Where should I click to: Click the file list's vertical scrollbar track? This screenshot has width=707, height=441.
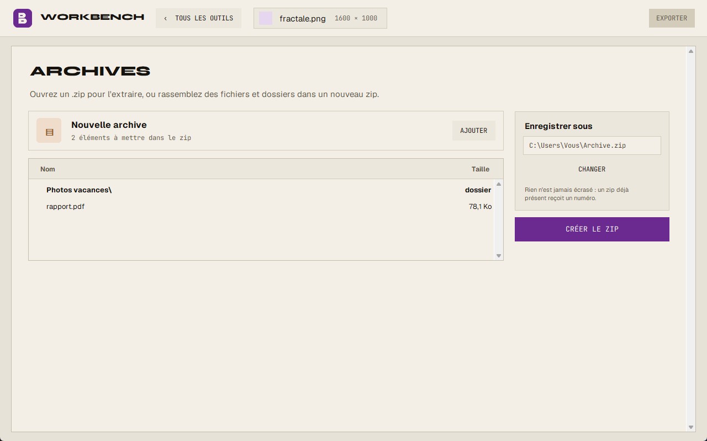499,220
